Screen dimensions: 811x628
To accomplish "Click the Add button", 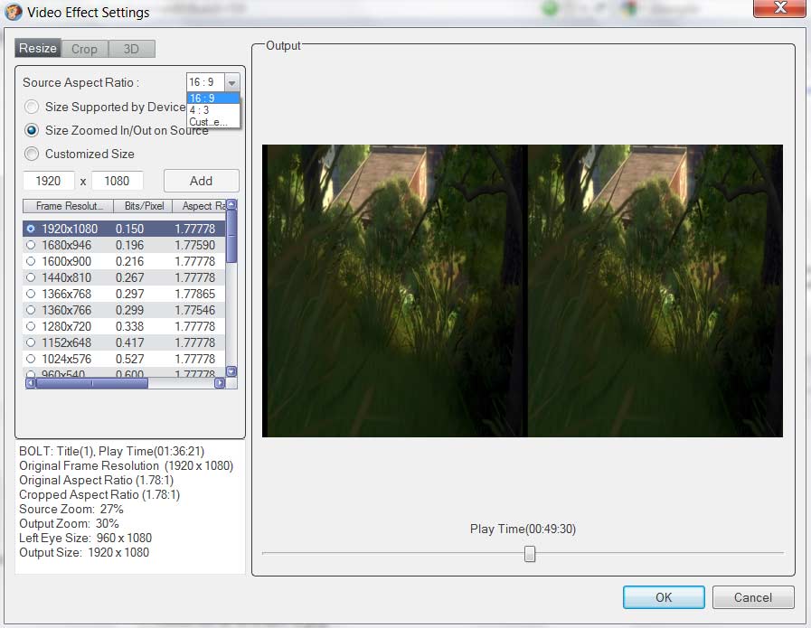I will [202, 181].
